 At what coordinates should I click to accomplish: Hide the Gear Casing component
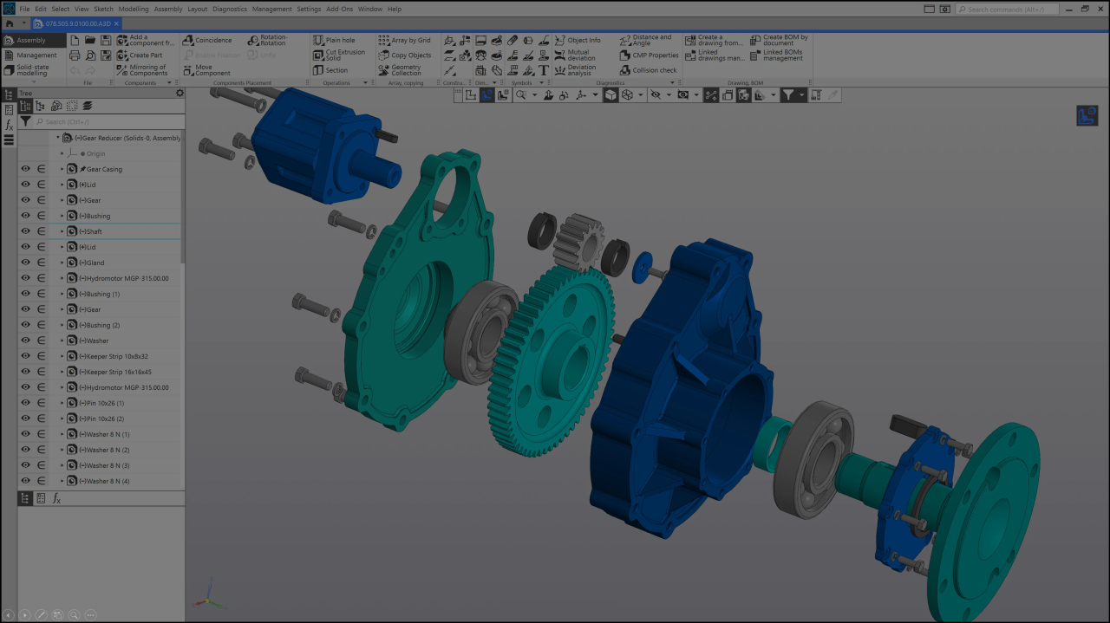(x=25, y=168)
